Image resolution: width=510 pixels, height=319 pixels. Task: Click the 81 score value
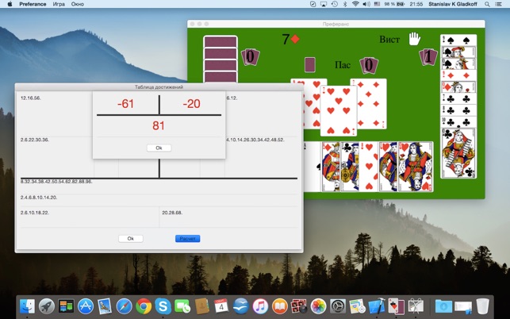(x=159, y=125)
